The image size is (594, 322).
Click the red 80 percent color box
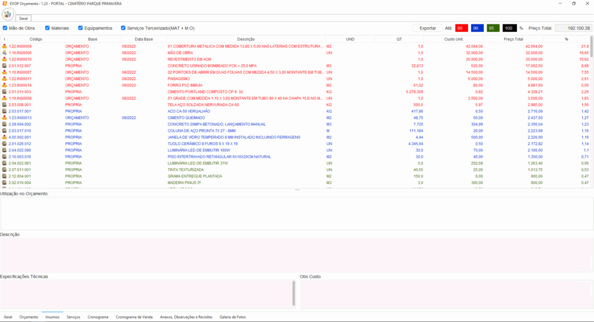(461, 28)
